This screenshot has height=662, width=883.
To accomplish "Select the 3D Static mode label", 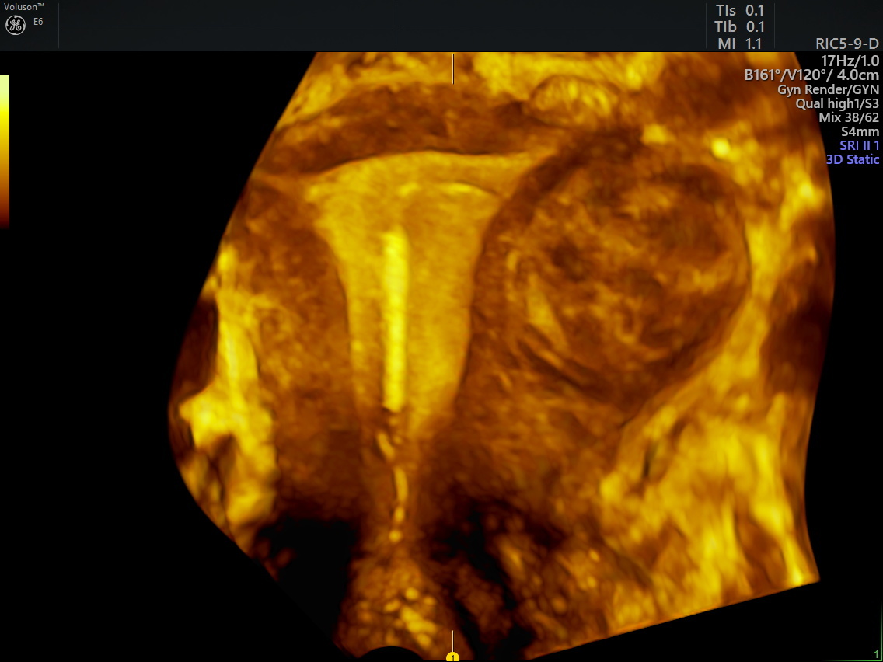I will pos(852,159).
